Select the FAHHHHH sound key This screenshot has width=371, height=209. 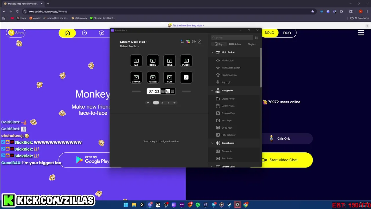(153, 78)
